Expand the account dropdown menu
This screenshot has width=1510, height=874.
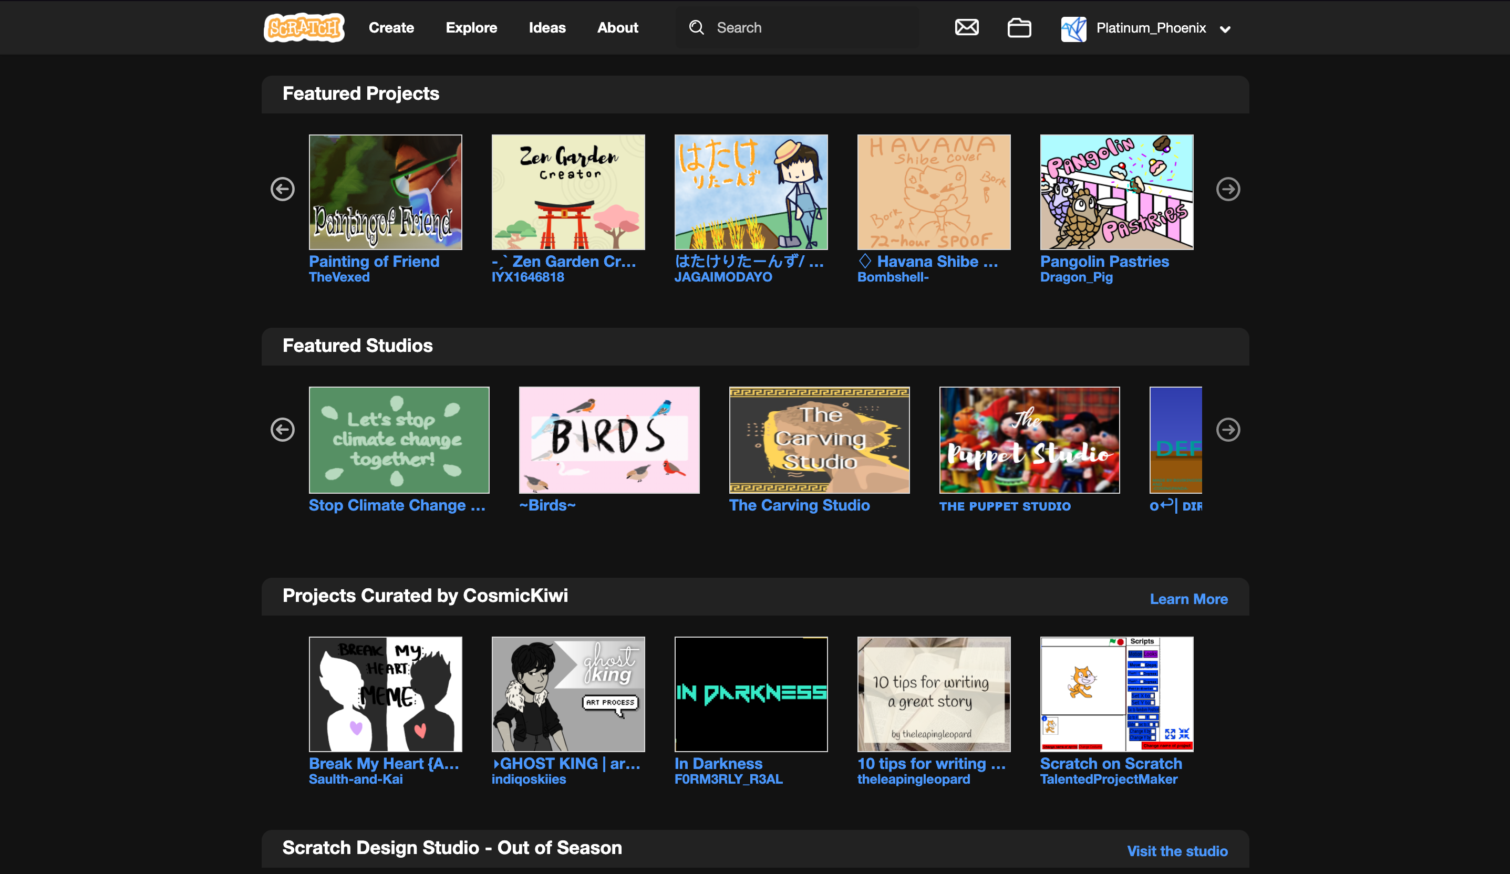coord(1226,29)
